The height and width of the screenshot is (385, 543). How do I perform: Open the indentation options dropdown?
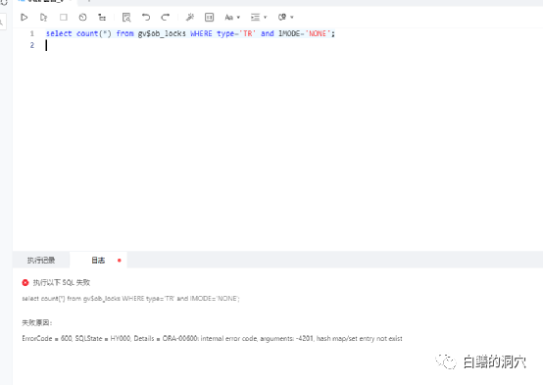coord(259,17)
